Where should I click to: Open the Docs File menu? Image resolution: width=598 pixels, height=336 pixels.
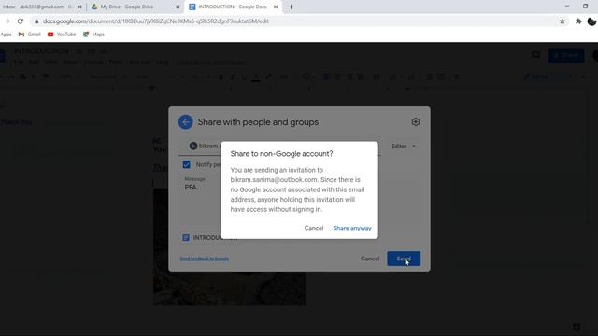click(x=19, y=63)
